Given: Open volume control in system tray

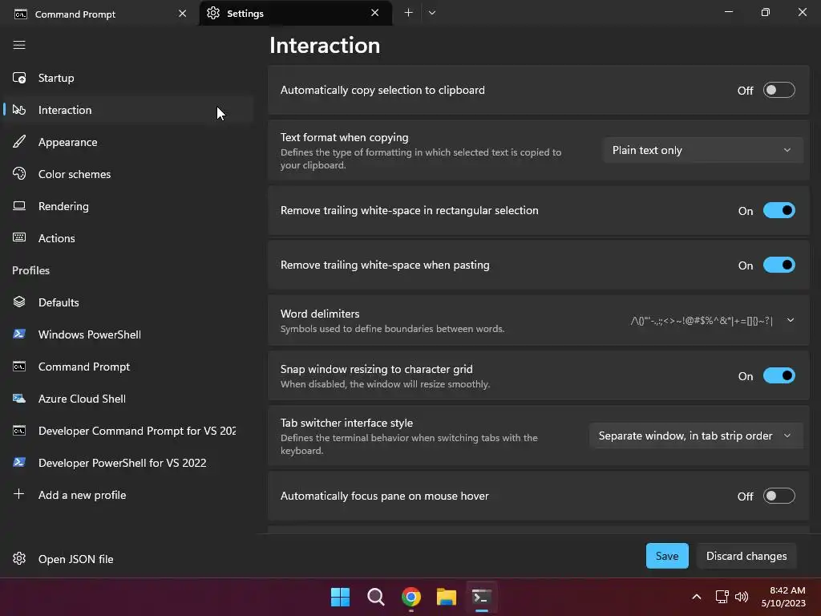Looking at the screenshot, I should coord(742,597).
